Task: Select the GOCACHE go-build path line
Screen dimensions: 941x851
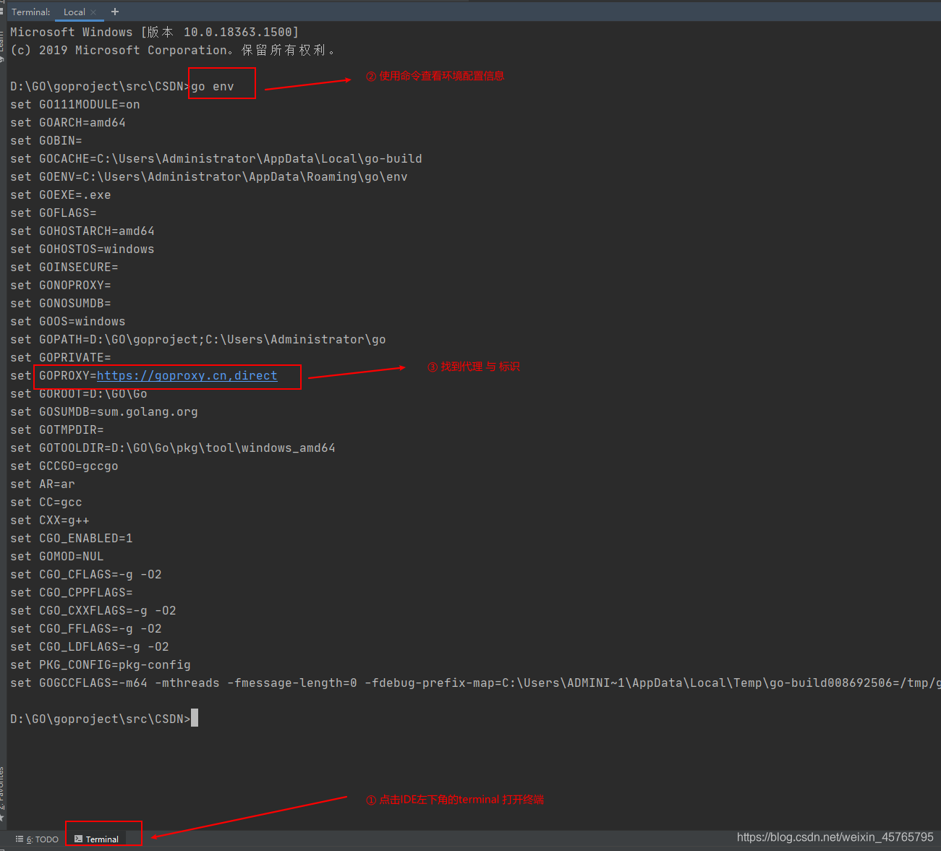Action: [216, 158]
